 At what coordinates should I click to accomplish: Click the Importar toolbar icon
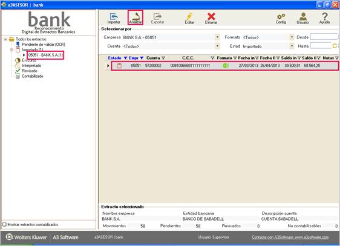pyautogui.click(x=114, y=18)
